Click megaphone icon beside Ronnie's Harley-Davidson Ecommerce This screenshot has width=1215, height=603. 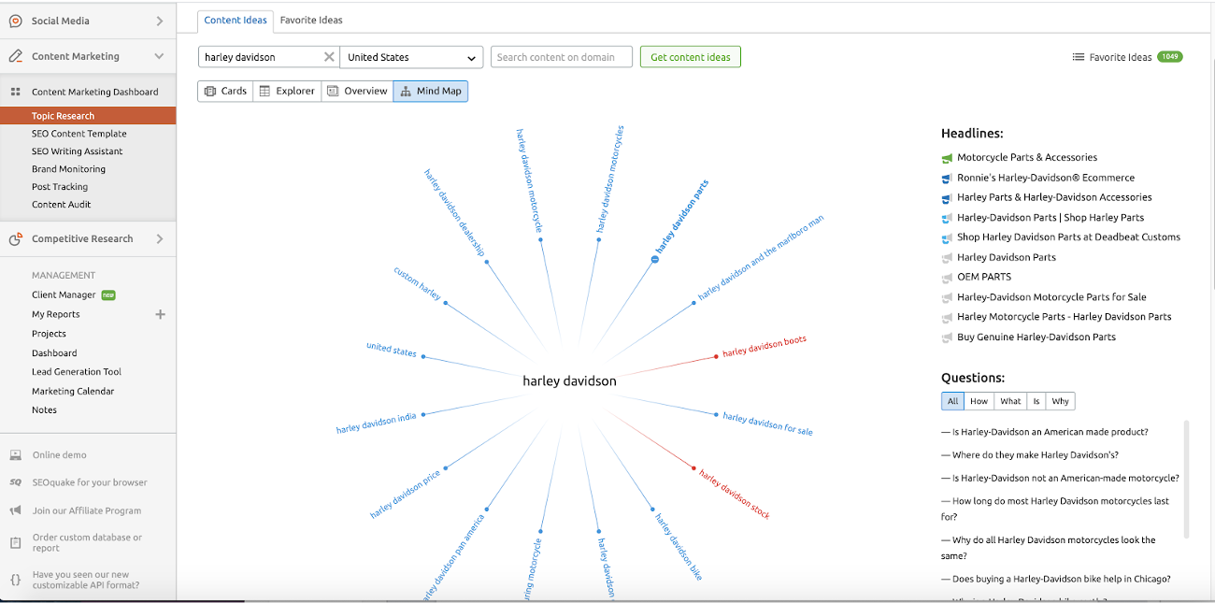tap(947, 178)
